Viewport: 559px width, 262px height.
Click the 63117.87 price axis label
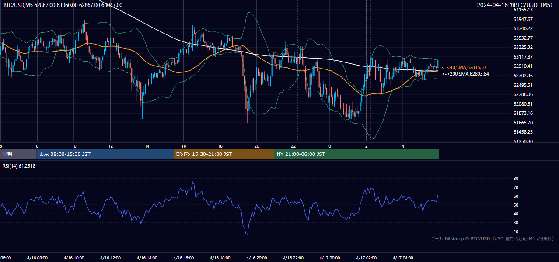coord(523,57)
